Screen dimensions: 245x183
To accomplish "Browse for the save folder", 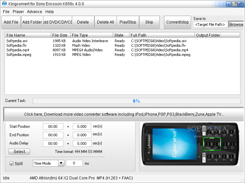I will 236,25.
